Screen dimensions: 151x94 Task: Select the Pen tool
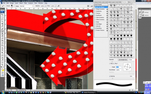click(2, 48)
